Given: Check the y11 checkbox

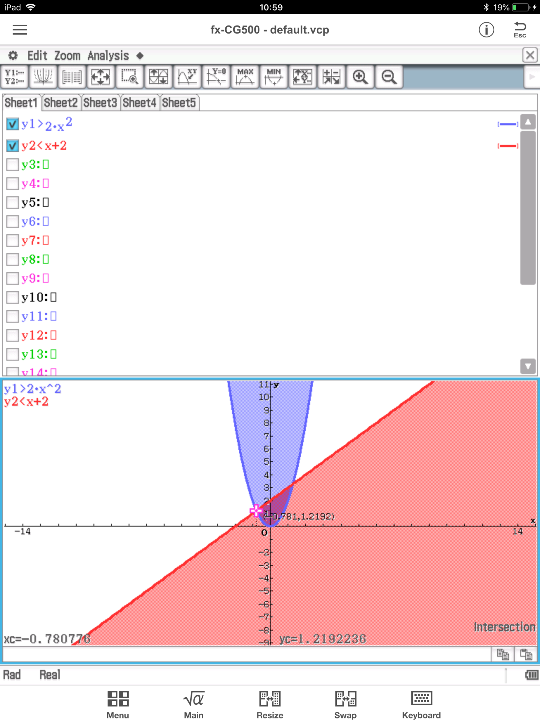Looking at the screenshot, I should click(x=12, y=316).
